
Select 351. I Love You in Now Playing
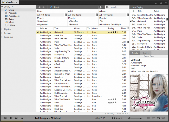point(149,44)
